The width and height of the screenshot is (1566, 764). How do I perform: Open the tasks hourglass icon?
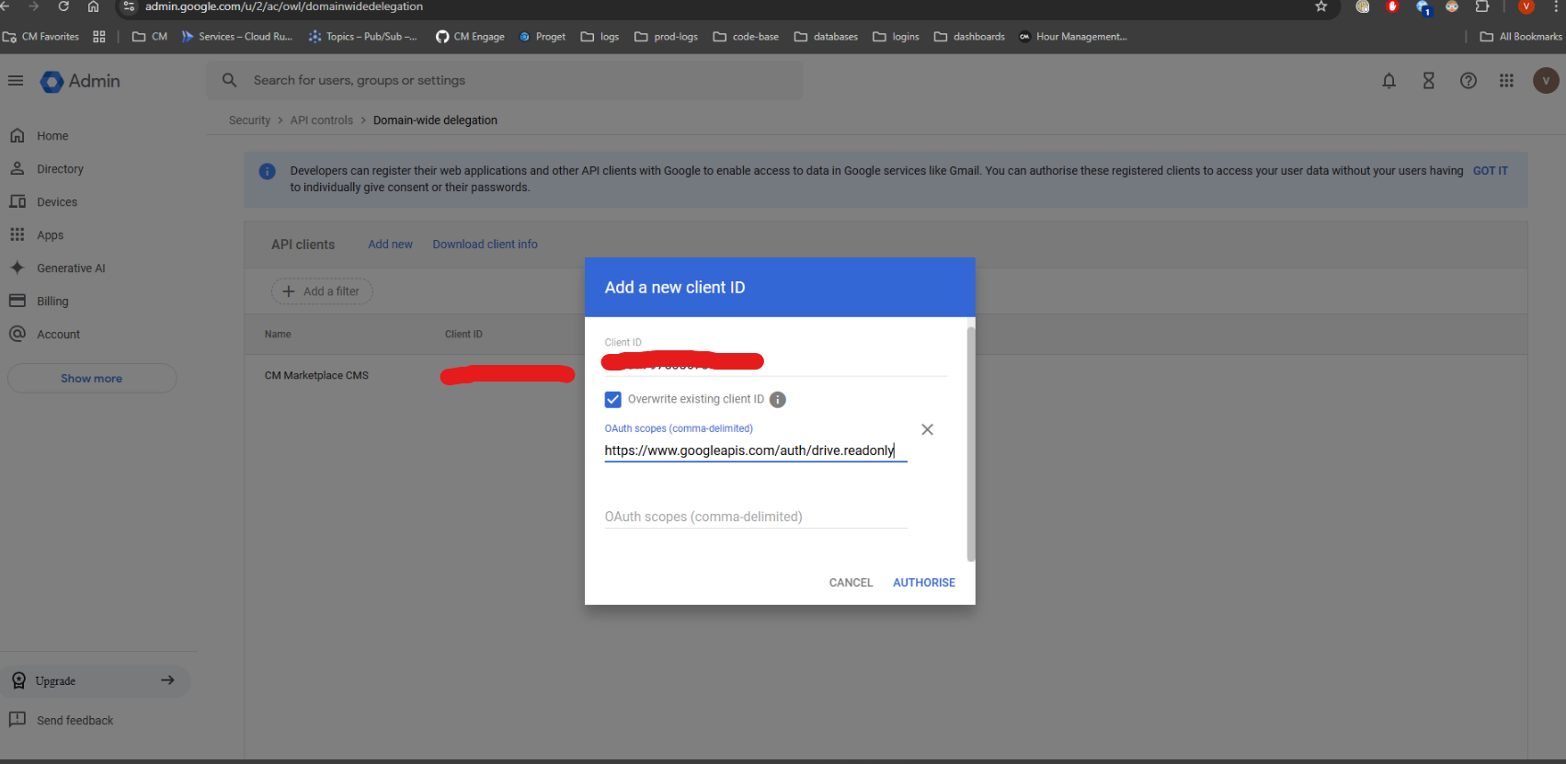(1428, 81)
